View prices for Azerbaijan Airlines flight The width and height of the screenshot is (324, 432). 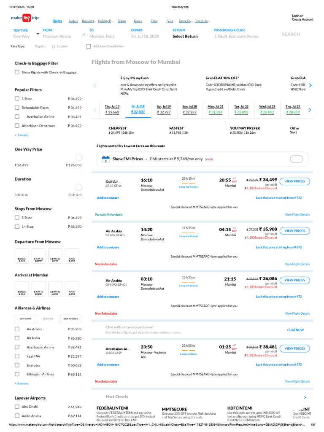295,348
